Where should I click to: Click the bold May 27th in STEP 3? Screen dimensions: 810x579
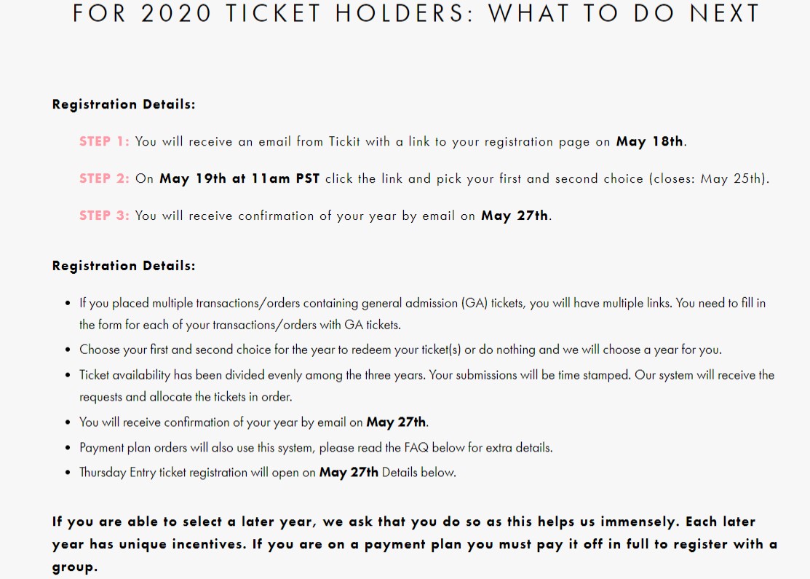pyautogui.click(x=515, y=216)
